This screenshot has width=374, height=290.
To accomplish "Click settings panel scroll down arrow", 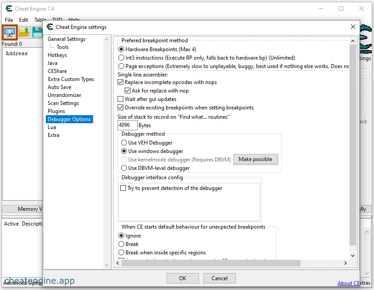I will coord(353,256).
